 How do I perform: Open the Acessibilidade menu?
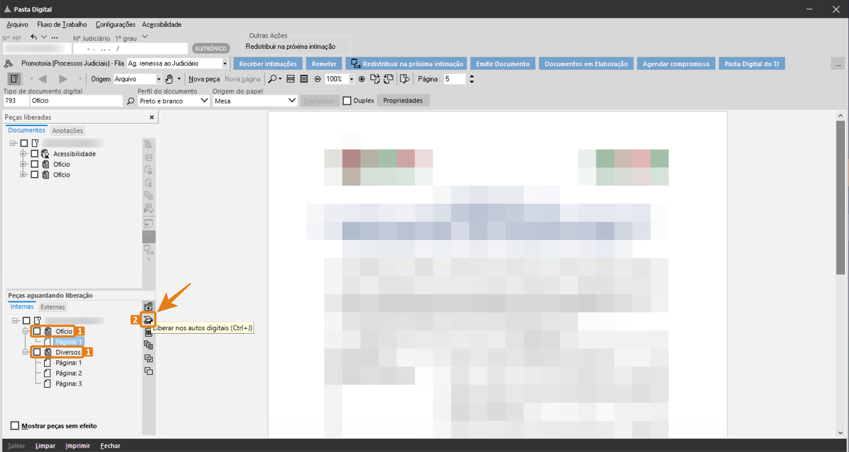coord(162,25)
